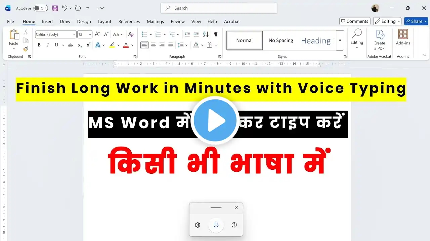Screen dimensions: 430x241
Task: Open voice typing settings gear
Action: (x=198, y=225)
